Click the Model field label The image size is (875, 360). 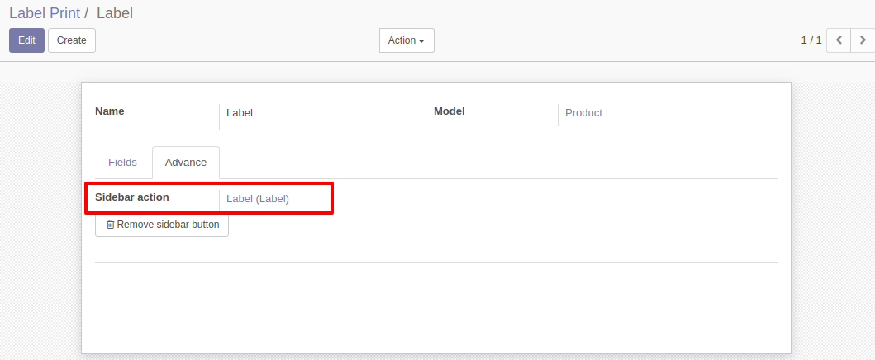pos(449,111)
